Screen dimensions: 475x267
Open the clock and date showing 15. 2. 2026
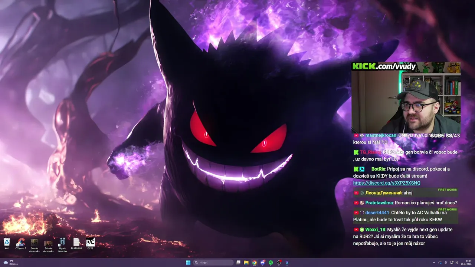[x=466, y=263]
